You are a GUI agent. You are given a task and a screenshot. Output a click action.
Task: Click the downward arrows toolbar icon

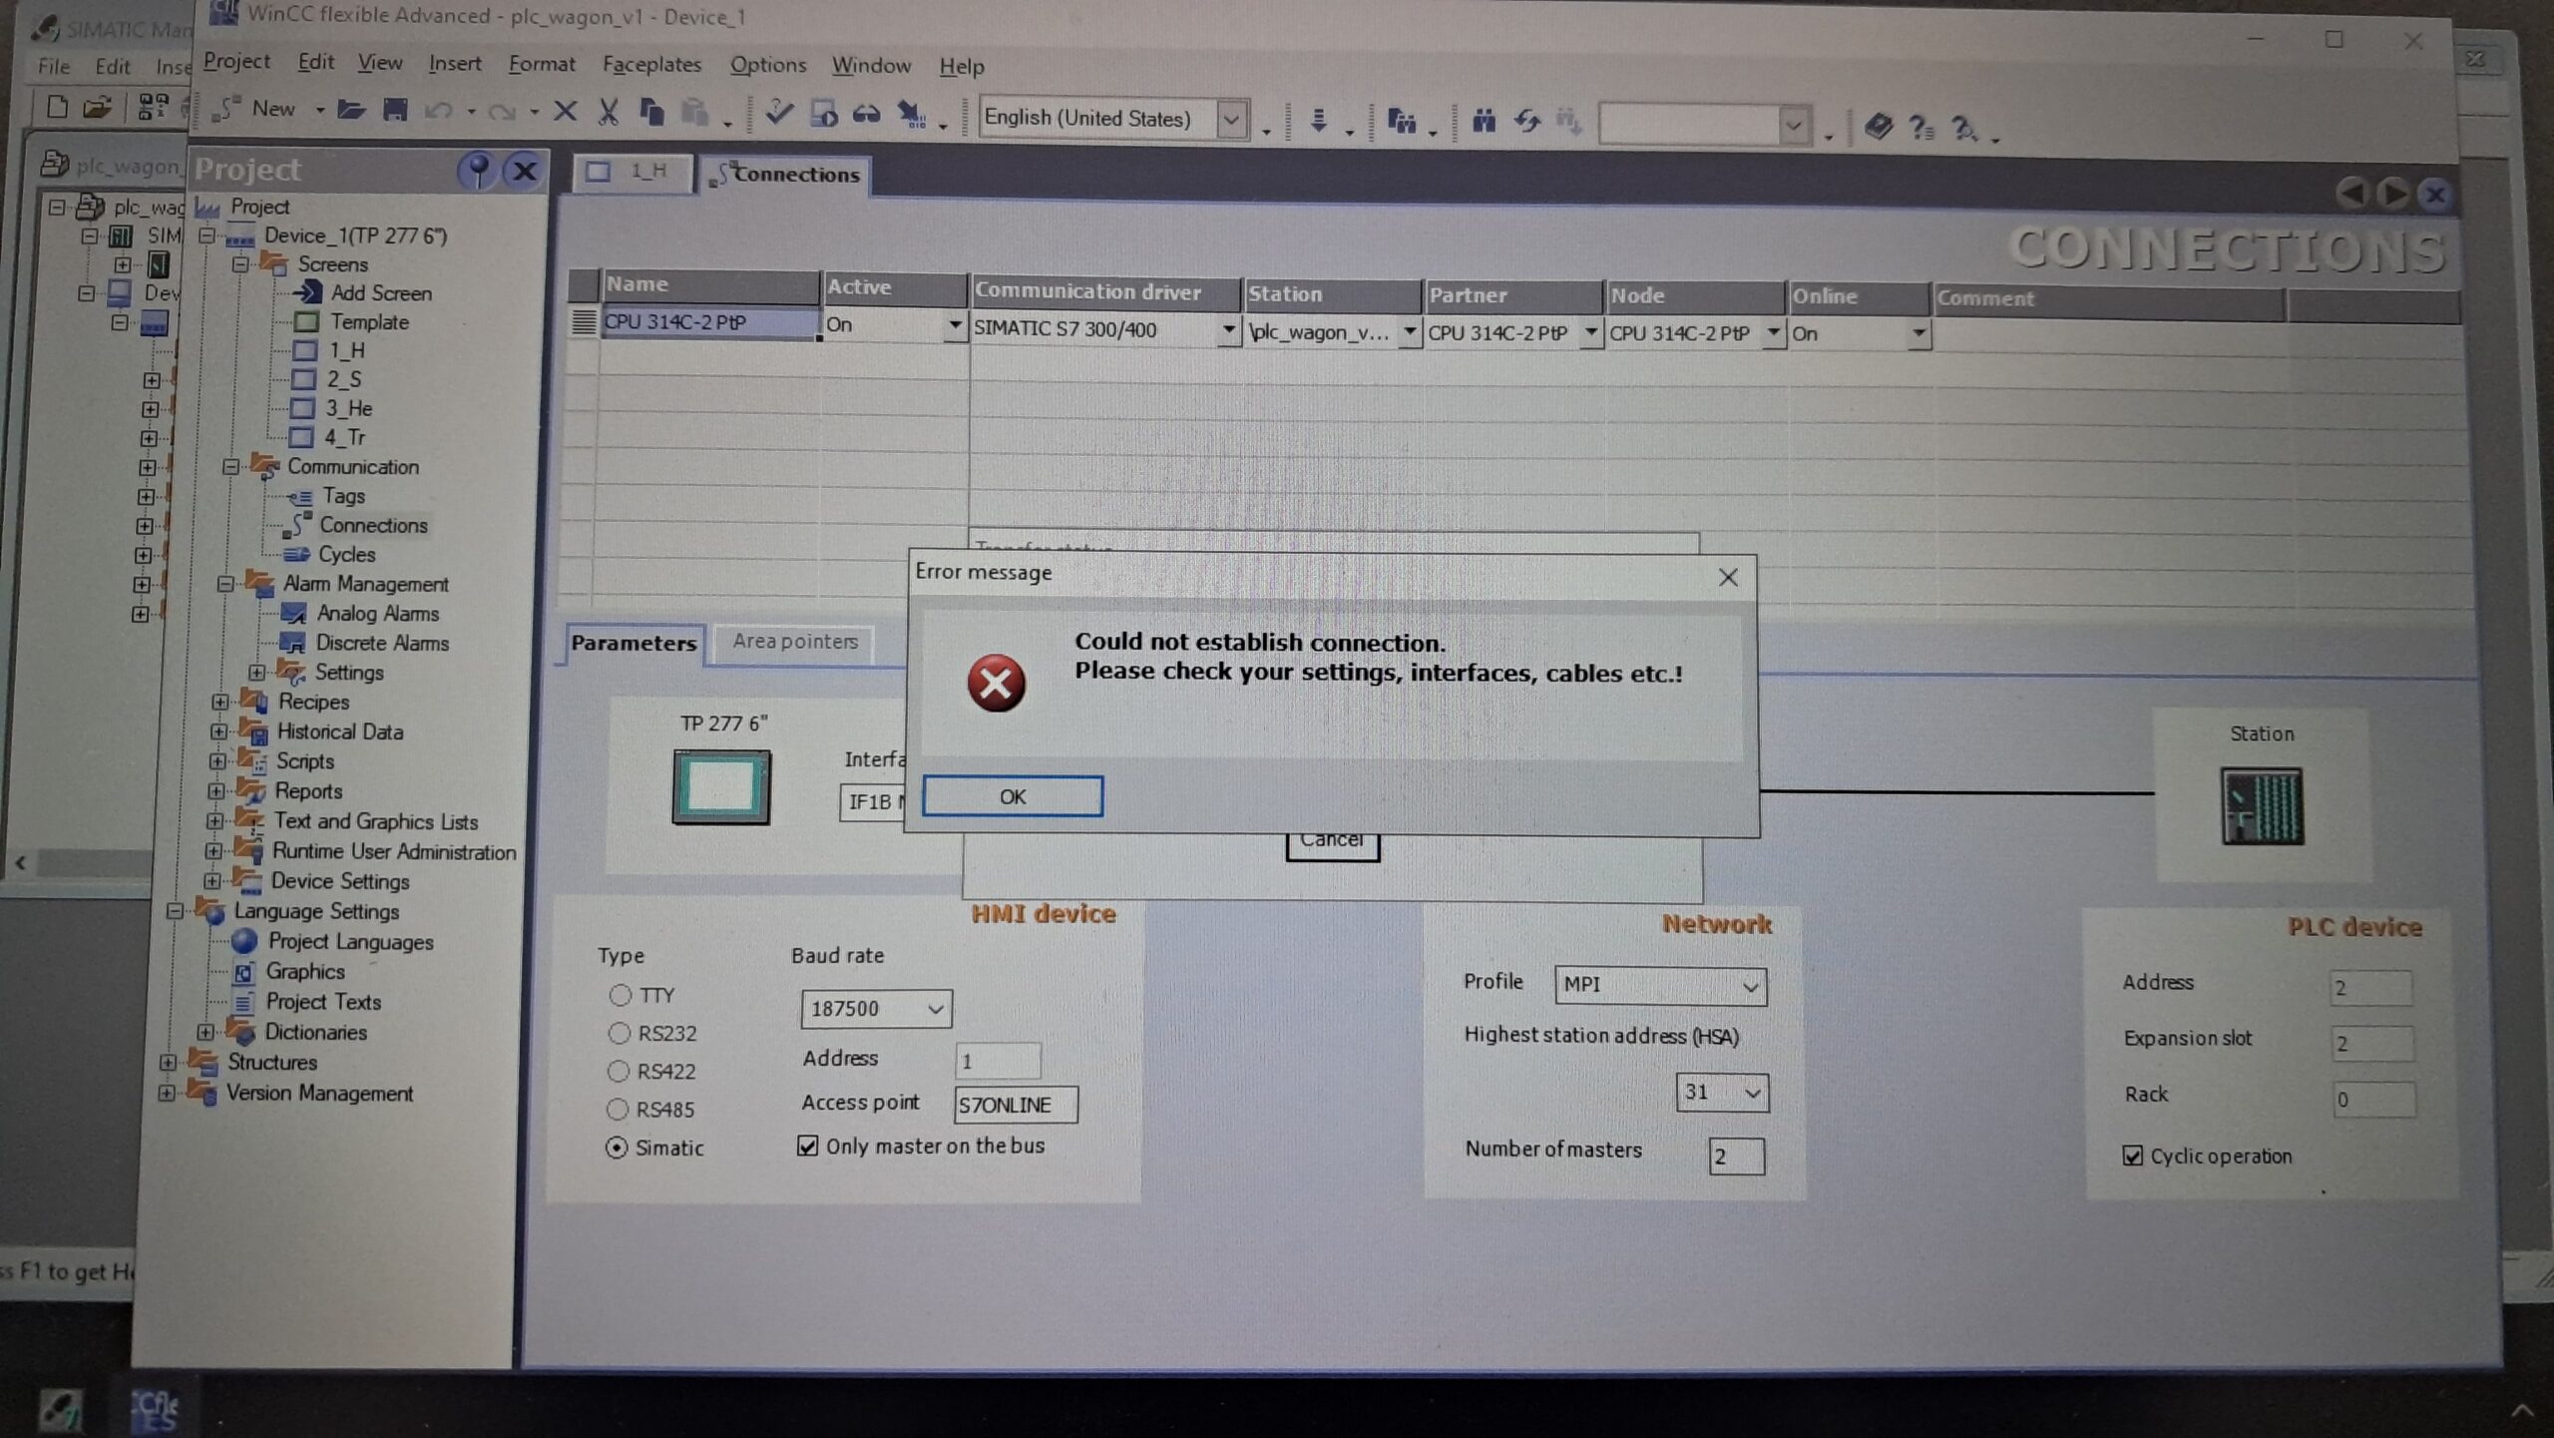pyautogui.click(x=1318, y=120)
